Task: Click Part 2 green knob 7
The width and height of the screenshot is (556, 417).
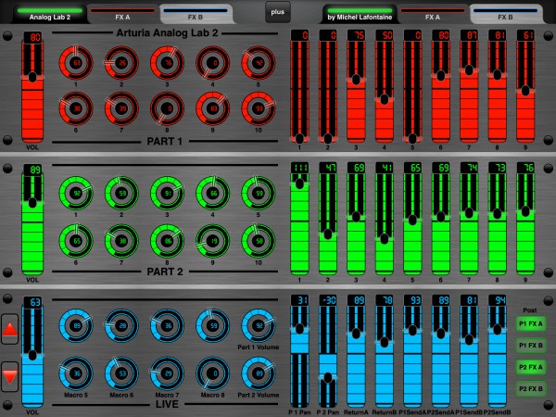Action: [x=121, y=241]
